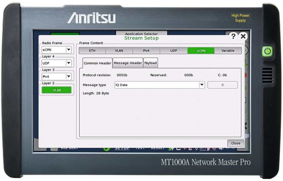Toggle the green VLAN Layer 2 button

pos(57,90)
